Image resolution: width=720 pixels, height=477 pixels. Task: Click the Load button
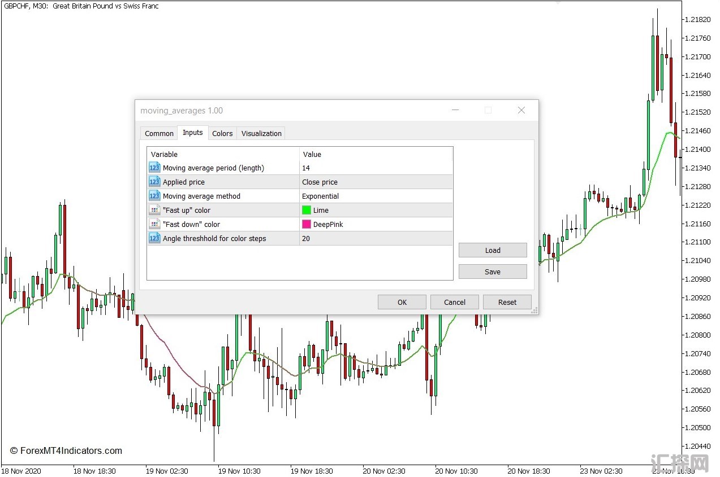493,250
